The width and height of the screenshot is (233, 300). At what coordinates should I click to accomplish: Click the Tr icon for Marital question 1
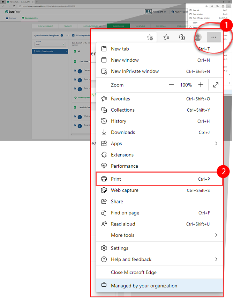(x=75, y=116)
